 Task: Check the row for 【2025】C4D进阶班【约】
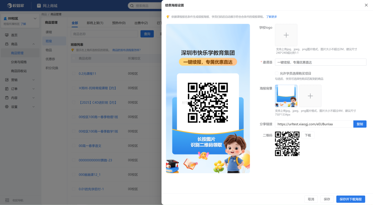74,102
